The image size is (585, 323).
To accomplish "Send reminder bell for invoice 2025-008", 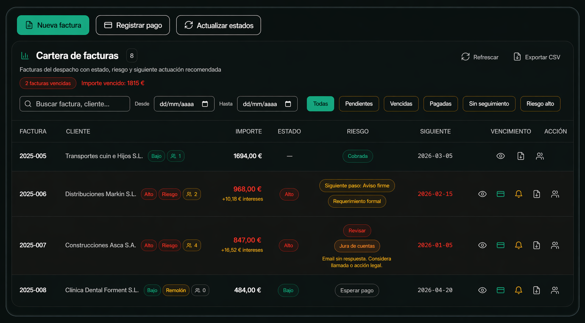I will [x=518, y=290].
